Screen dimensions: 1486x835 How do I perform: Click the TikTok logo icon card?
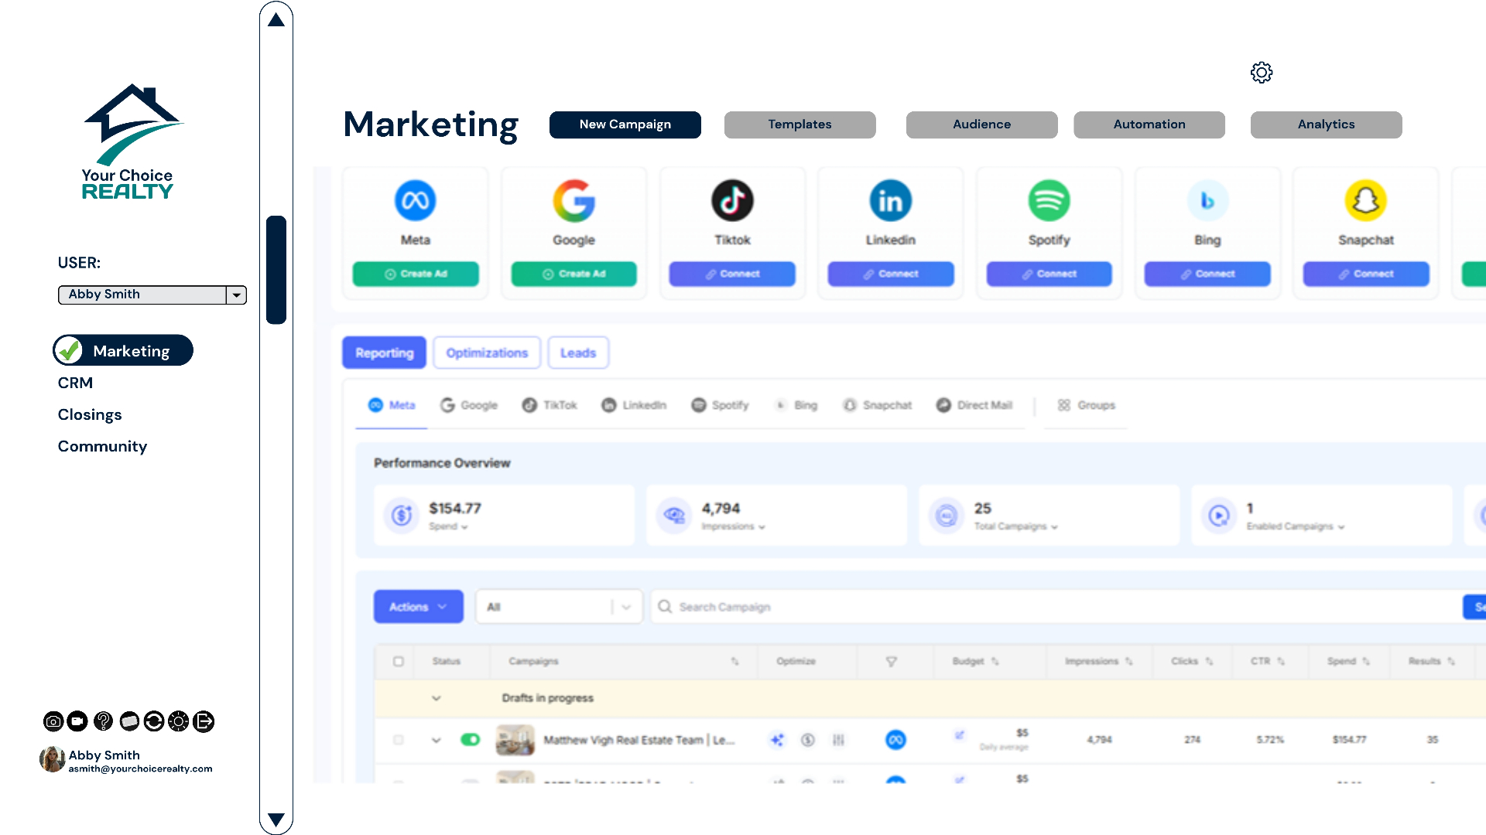[x=732, y=201]
